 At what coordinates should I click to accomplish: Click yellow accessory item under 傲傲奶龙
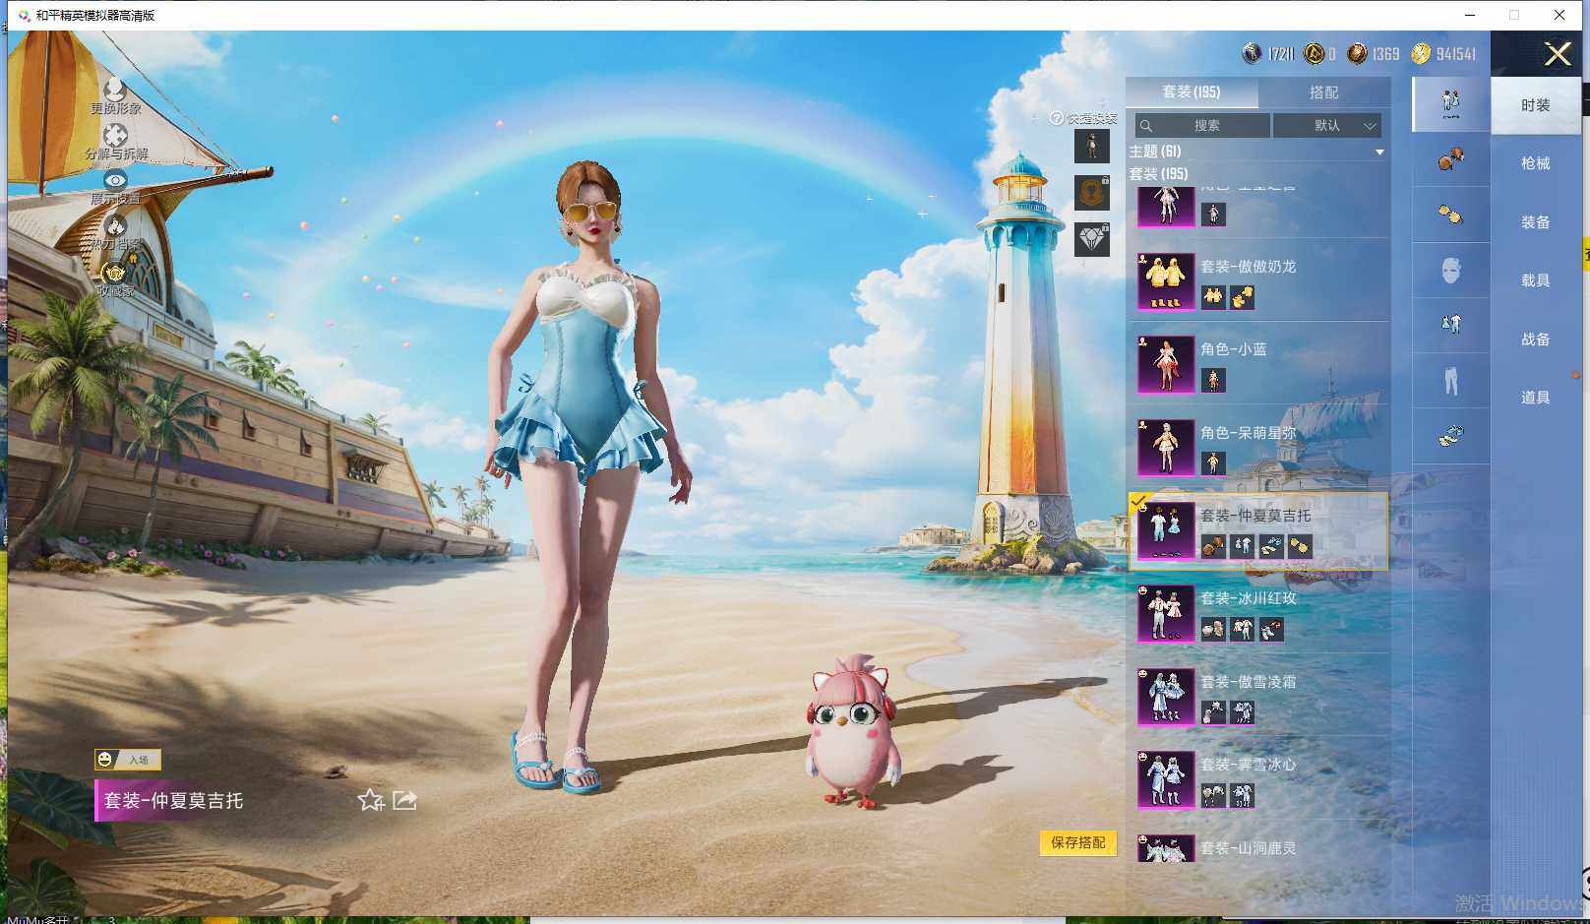pos(1243,296)
